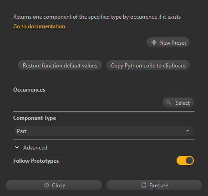This screenshot has width=208, height=196.
Task: Click the Occurrences heading
Action: pyautogui.click(x=29, y=90)
